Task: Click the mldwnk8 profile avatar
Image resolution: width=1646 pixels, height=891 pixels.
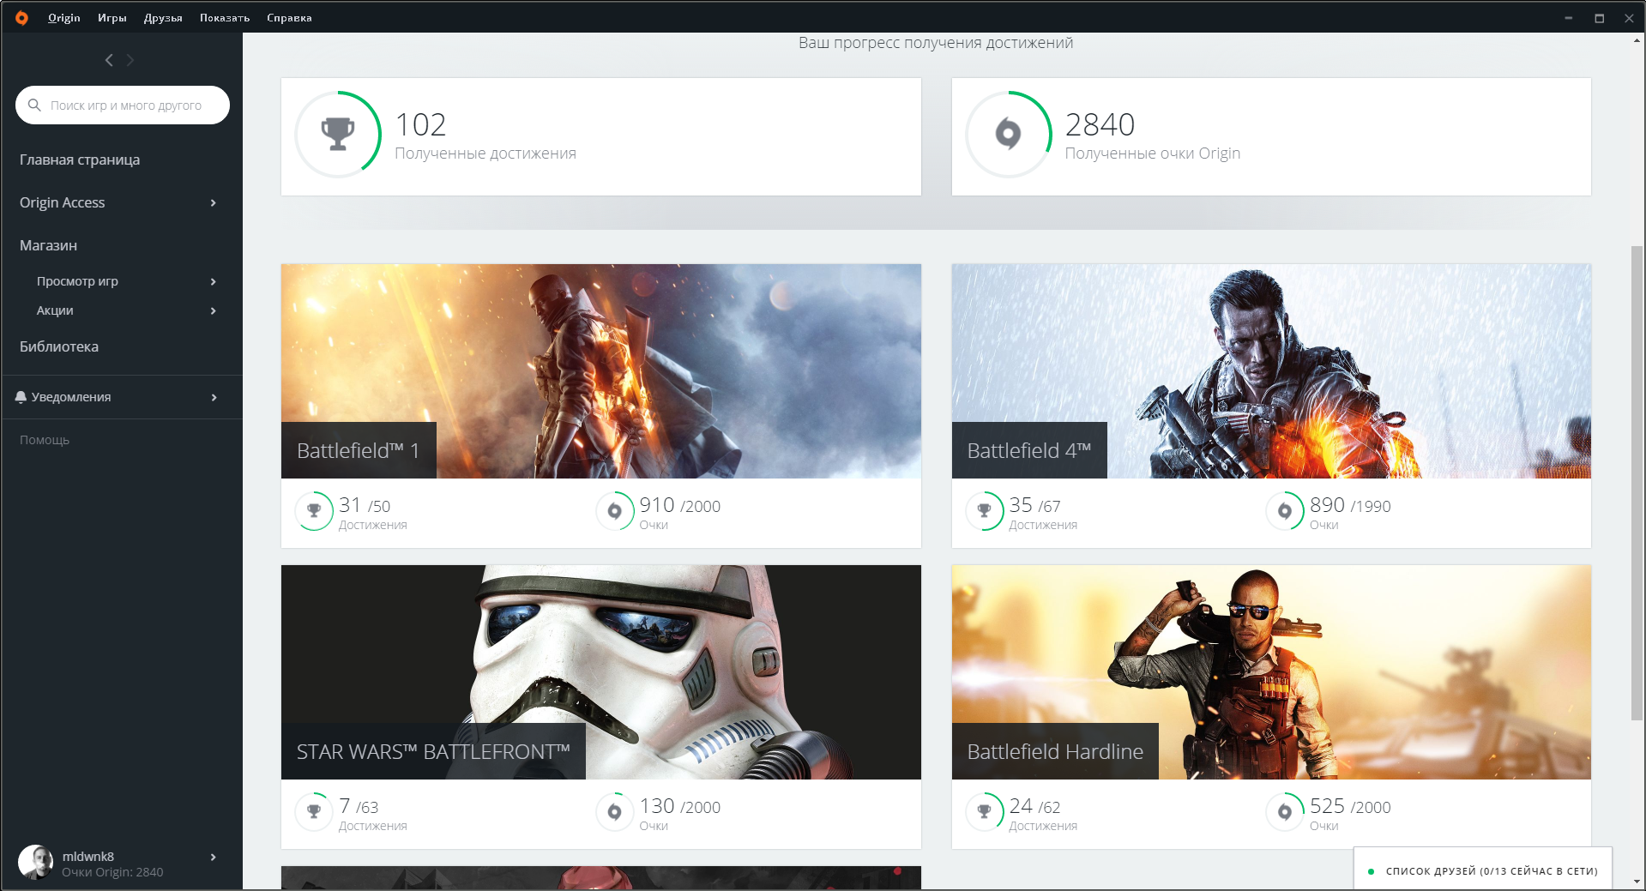Action: point(35,863)
